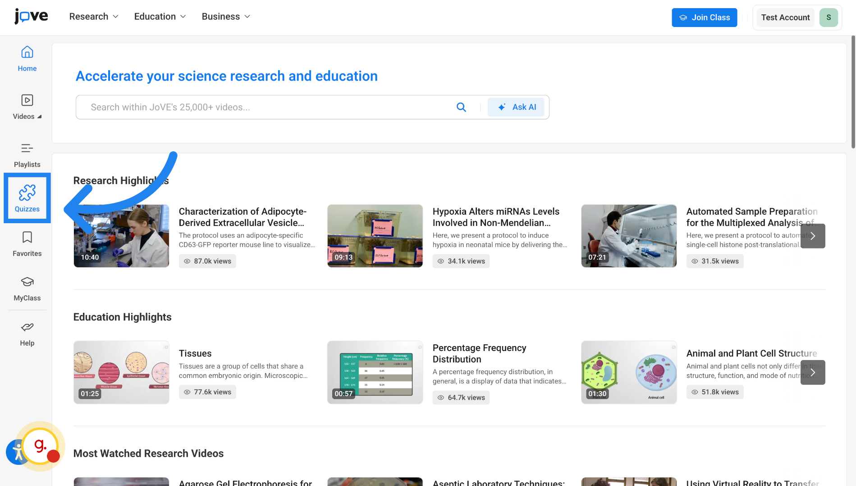856x486 pixels.
Task: Click the Join Class button
Action: click(x=704, y=18)
